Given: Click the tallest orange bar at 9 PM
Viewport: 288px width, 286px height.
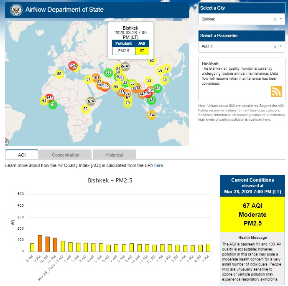Looking at the screenshot, I should (40, 244).
